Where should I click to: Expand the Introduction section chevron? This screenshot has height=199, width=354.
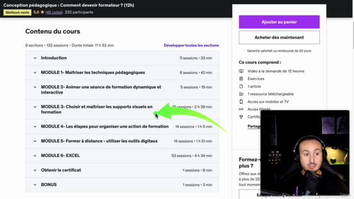(35, 58)
